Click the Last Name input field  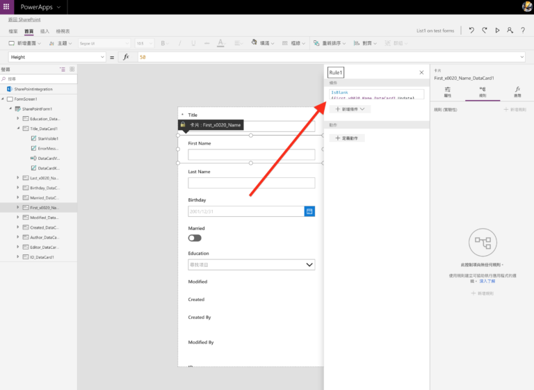pyautogui.click(x=251, y=183)
